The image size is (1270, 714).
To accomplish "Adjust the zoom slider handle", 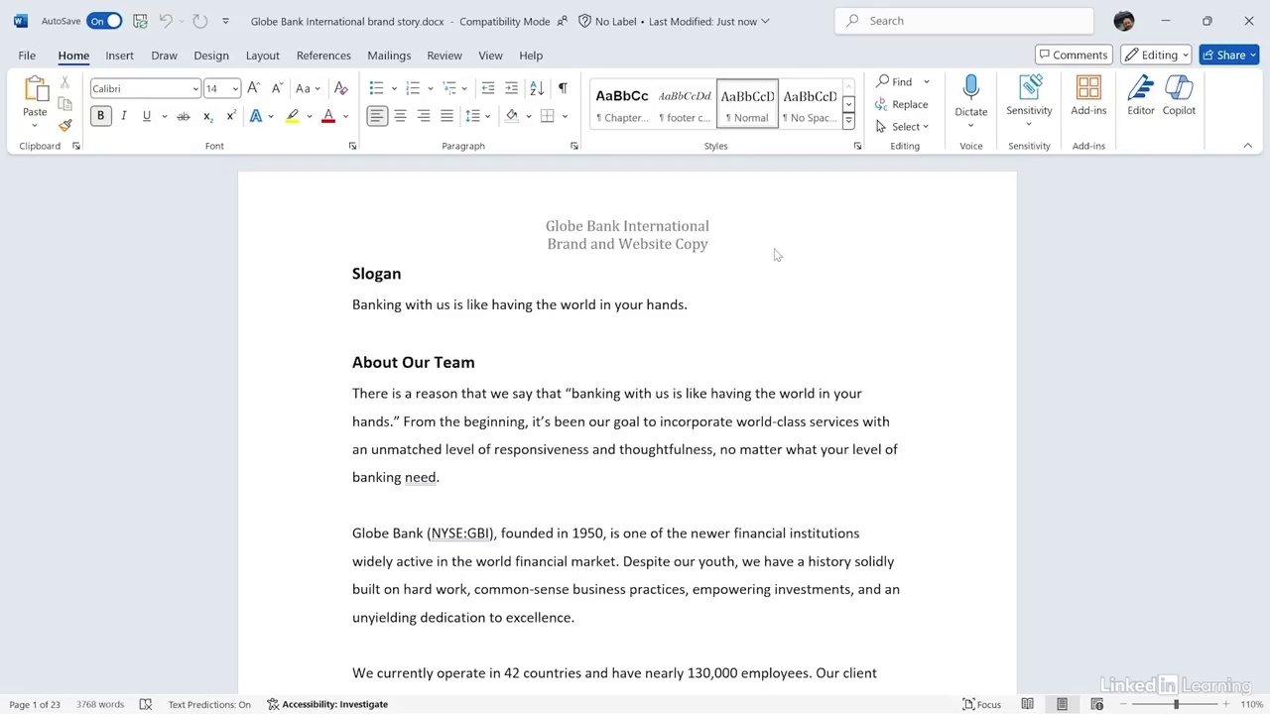I will point(1176,704).
